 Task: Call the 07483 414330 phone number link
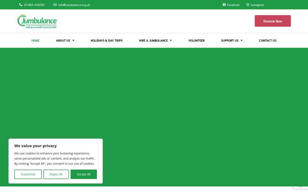(34, 5)
